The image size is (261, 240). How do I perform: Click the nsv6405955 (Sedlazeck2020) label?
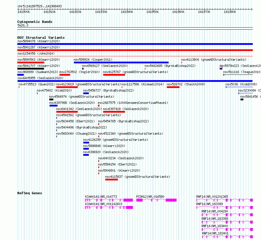point(40,78)
